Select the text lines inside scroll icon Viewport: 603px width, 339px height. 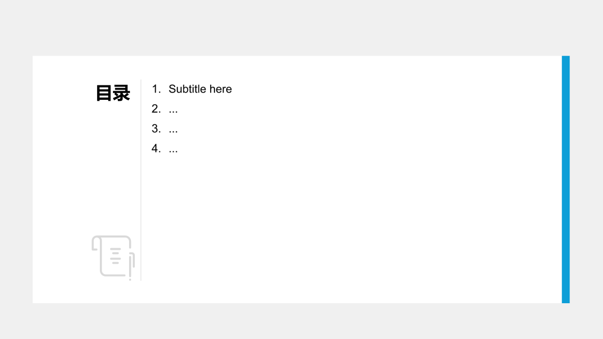coord(115,256)
